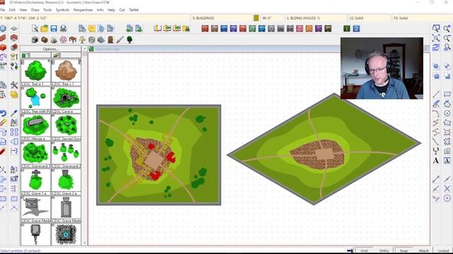Click the Undo curved arrow icon

[x=3, y=113]
